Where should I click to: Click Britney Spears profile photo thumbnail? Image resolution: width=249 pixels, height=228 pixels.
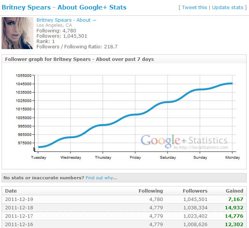18,33
